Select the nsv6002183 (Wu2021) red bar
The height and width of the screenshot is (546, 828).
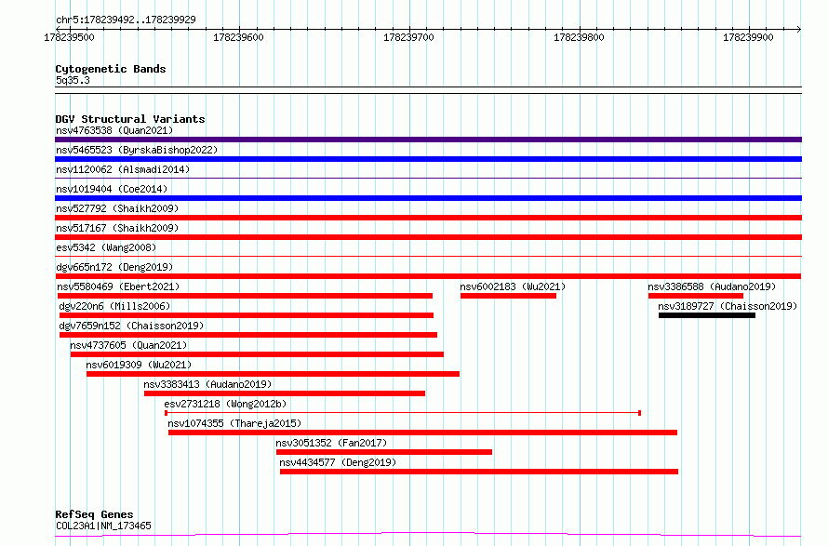pos(508,296)
